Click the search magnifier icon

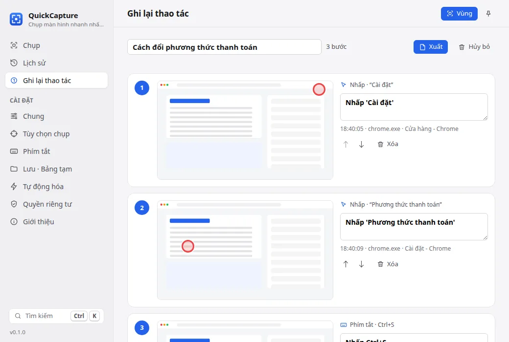(18, 316)
